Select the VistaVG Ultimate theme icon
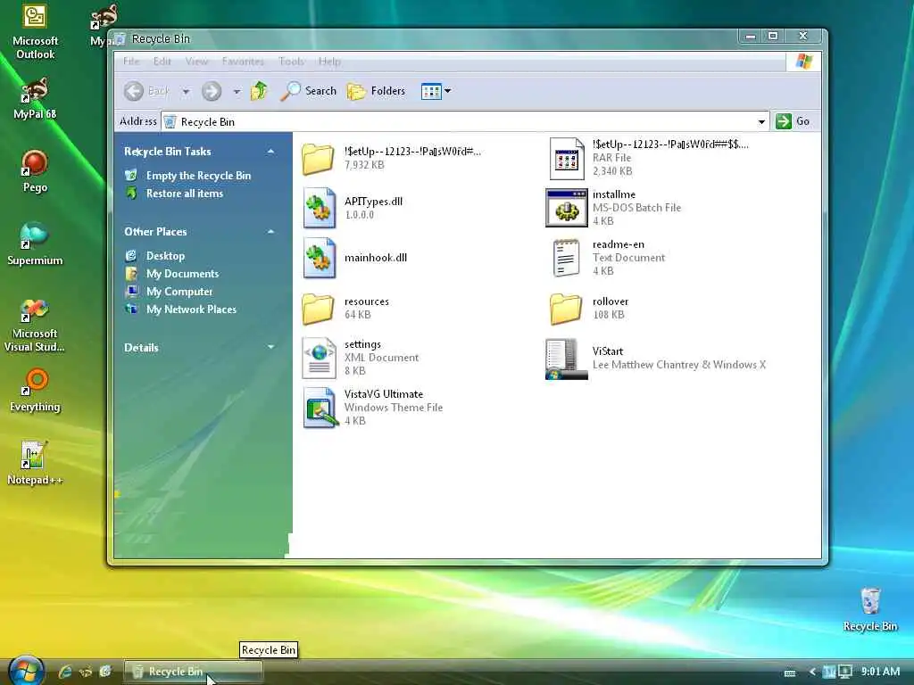Screen dimensions: 914x685 point(320,408)
